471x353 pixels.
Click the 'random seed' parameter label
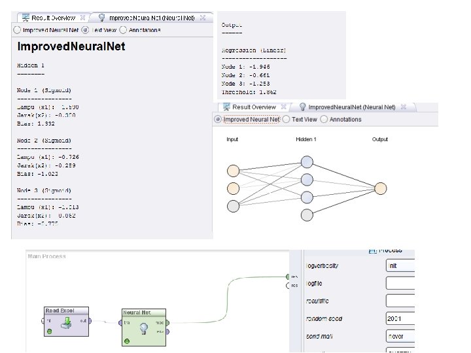click(324, 318)
